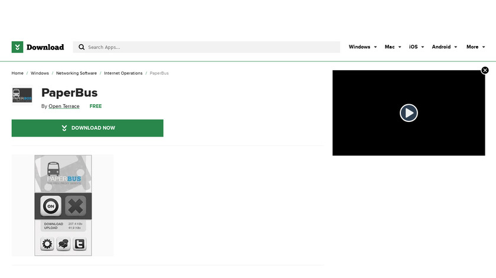Screen dimensions: 496x278
Task: Open the Windows breadcrumb link
Action: [40, 73]
